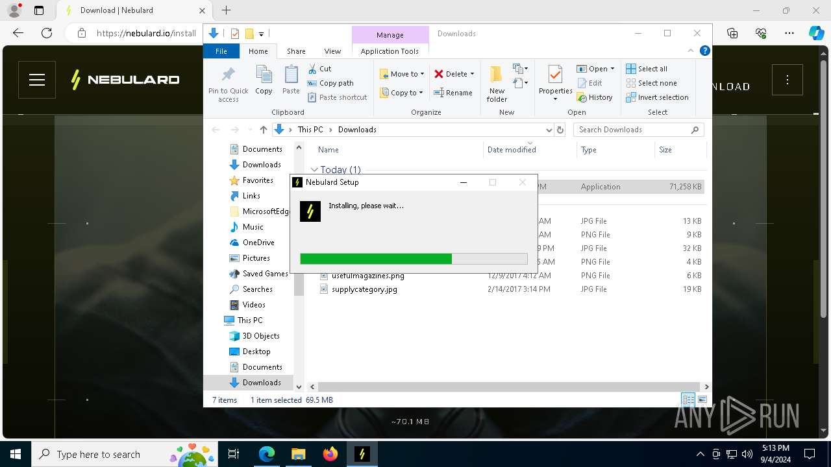831x467 pixels.
Task: Click Select none in ribbon
Action: click(x=651, y=83)
